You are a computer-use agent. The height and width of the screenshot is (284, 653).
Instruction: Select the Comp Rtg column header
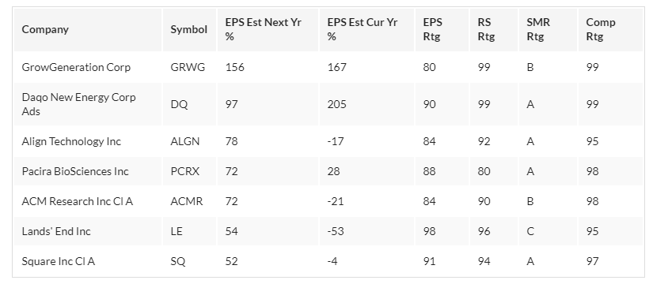pyautogui.click(x=601, y=29)
